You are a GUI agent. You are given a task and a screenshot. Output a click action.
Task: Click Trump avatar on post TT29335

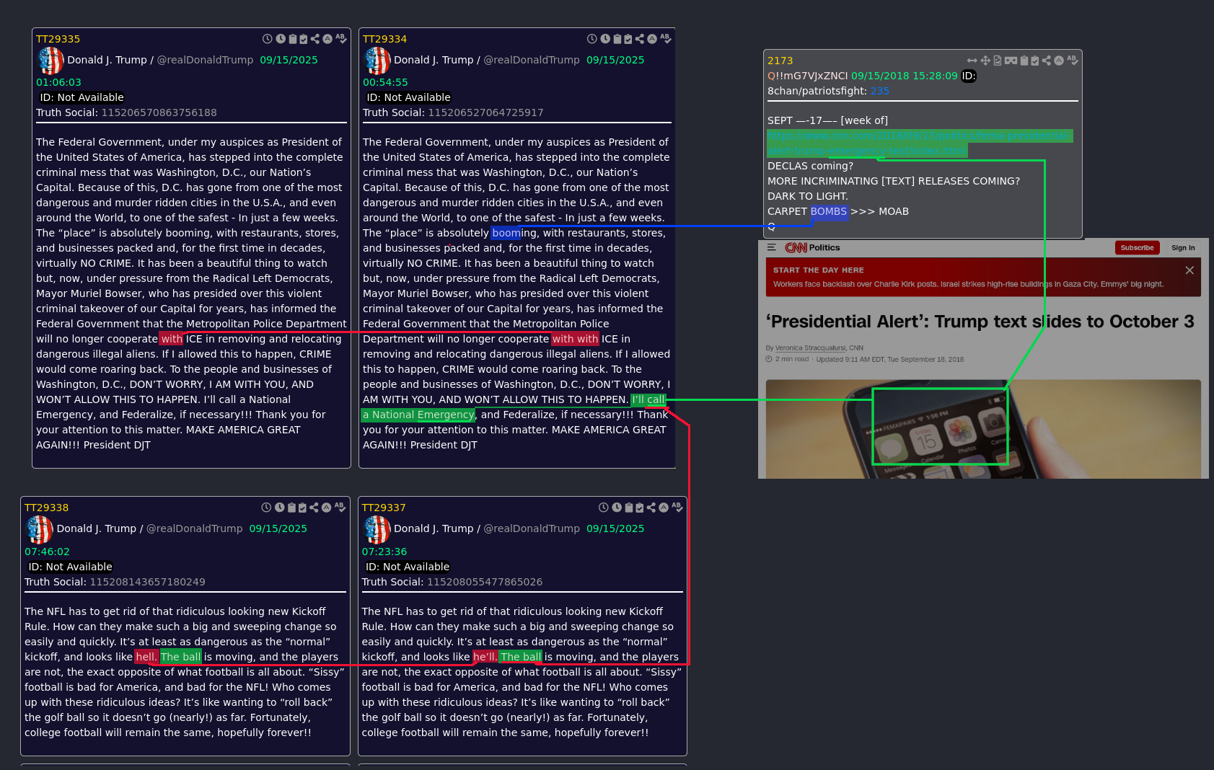pyautogui.click(x=50, y=61)
